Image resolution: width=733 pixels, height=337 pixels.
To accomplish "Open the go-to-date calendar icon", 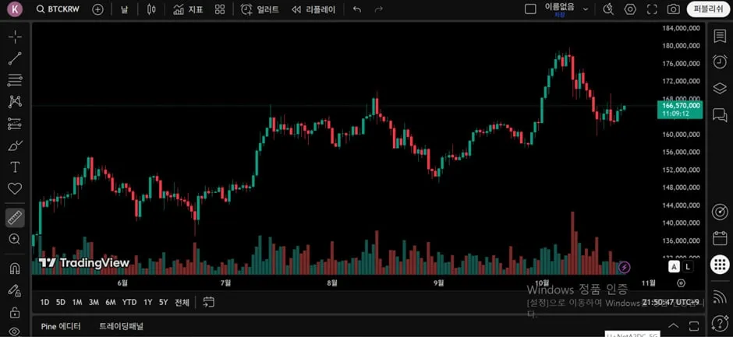I will (208, 303).
